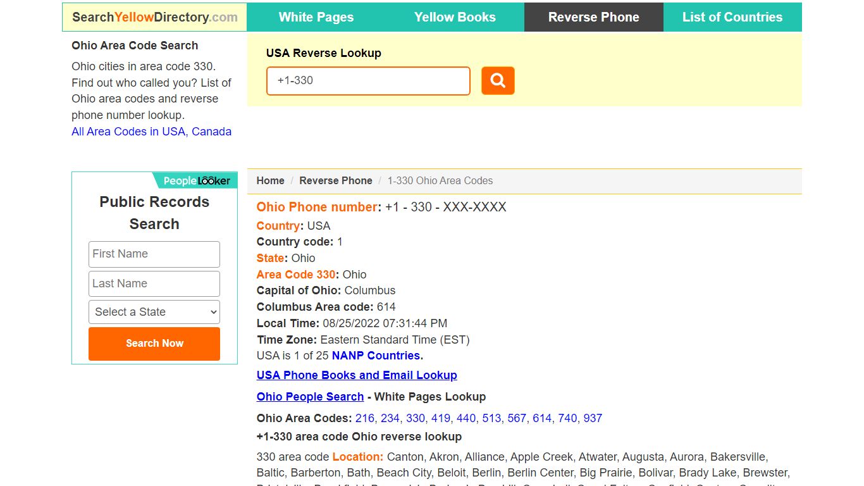Expand the Select a State dropdown

click(154, 312)
